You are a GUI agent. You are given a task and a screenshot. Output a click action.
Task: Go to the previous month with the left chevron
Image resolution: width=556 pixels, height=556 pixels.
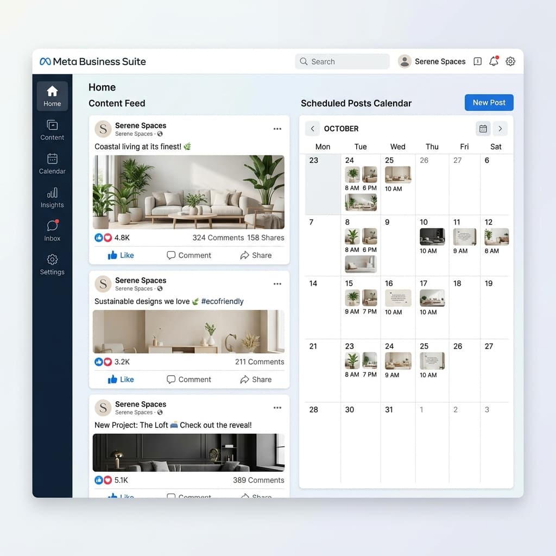[x=312, y=129]
